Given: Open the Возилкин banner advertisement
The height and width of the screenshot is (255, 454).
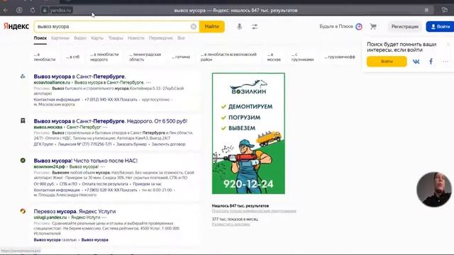Looking at the screenshot, I should 248,133.
